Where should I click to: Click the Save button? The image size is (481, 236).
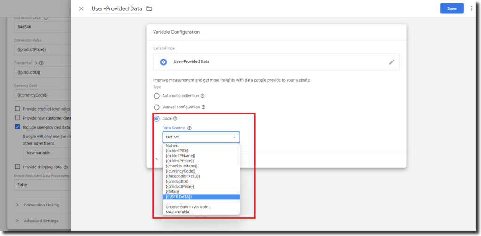coord(451,8)
